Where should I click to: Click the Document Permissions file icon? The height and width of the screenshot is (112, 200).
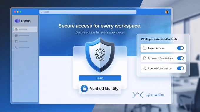tap(145, 58)
